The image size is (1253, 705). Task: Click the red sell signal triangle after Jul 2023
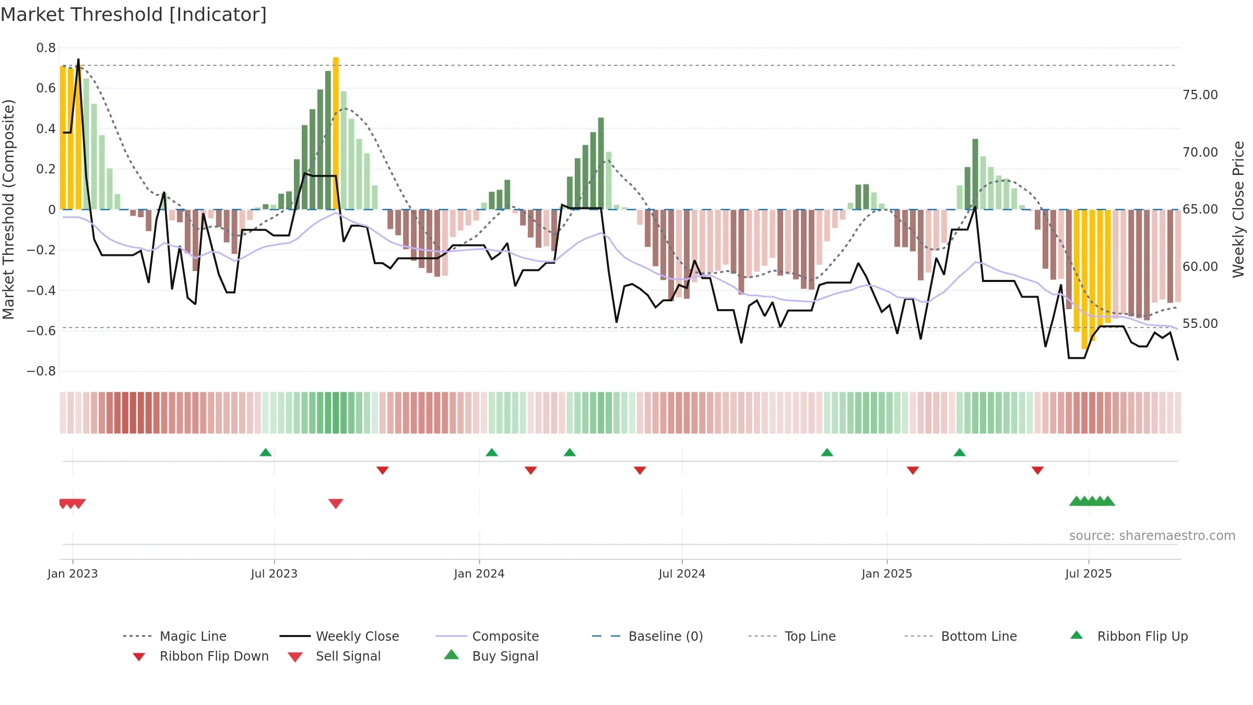pos(336,503)
